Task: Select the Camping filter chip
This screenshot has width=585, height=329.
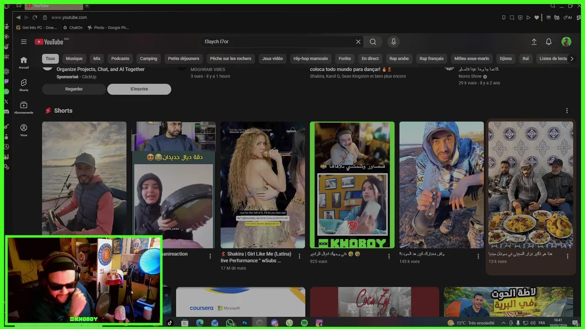Action: (x=149, y=58)
